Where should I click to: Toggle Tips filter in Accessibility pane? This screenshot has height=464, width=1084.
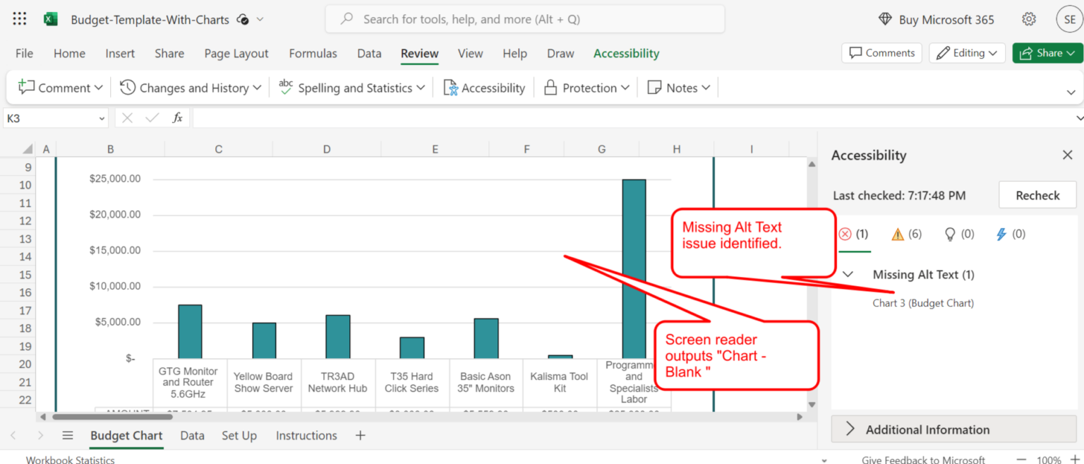[958, 234]
